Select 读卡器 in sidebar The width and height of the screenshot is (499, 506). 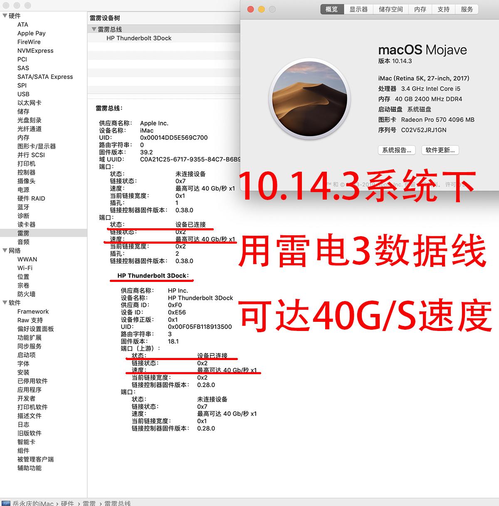[27, 225]
